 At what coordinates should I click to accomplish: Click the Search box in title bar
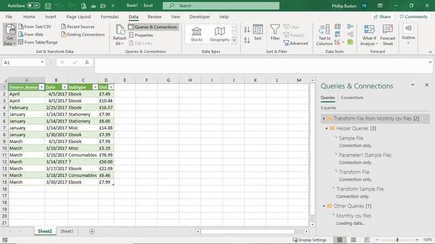221,5
